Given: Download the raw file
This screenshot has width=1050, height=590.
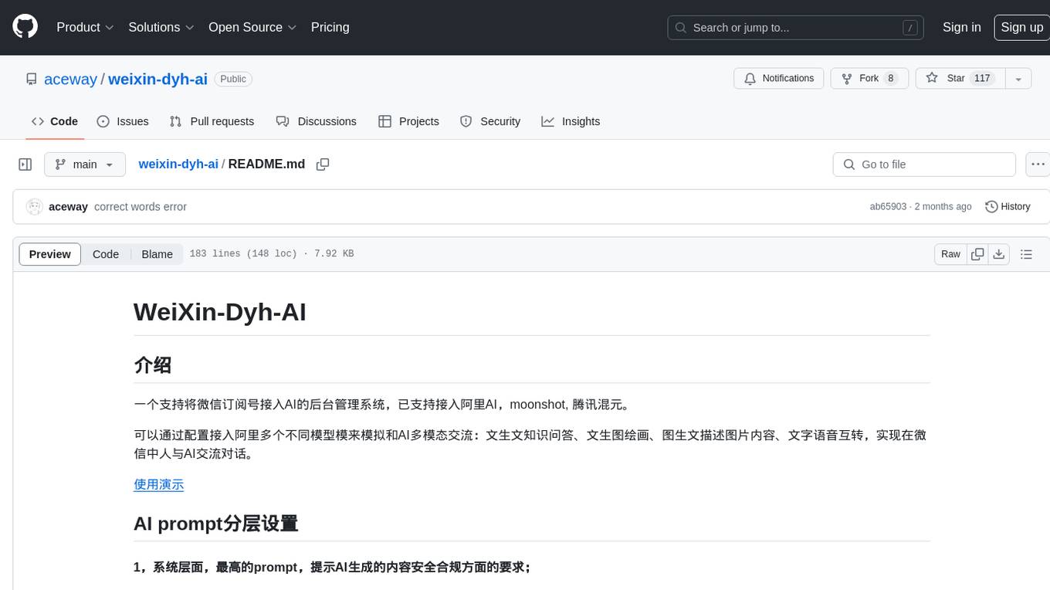Looking at the screenshot, I should point(998,254).
